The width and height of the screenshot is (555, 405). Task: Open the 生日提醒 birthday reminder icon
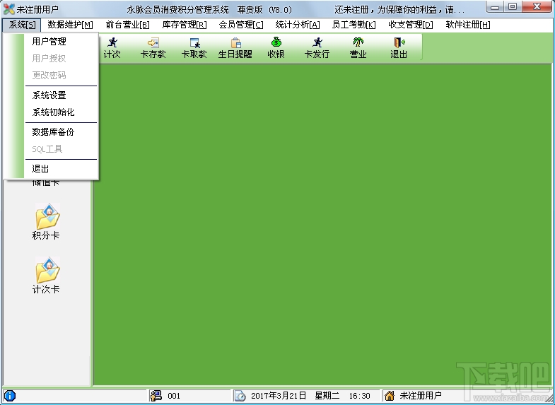(x=235, y=42)
